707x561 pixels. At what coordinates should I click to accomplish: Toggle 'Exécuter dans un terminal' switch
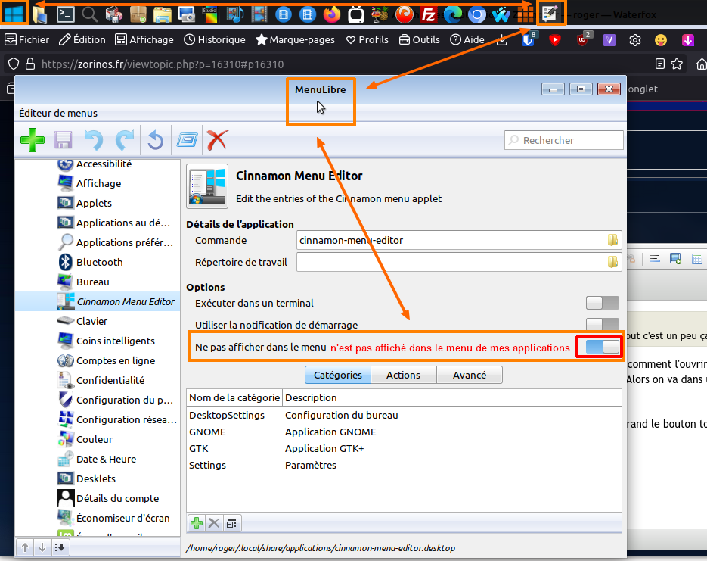pyautogui.click(x=602, y=303)
